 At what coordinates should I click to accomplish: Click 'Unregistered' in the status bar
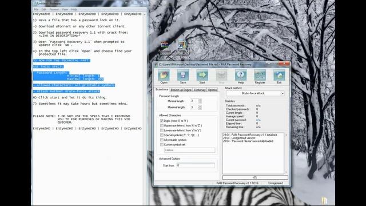pos(276,183)
